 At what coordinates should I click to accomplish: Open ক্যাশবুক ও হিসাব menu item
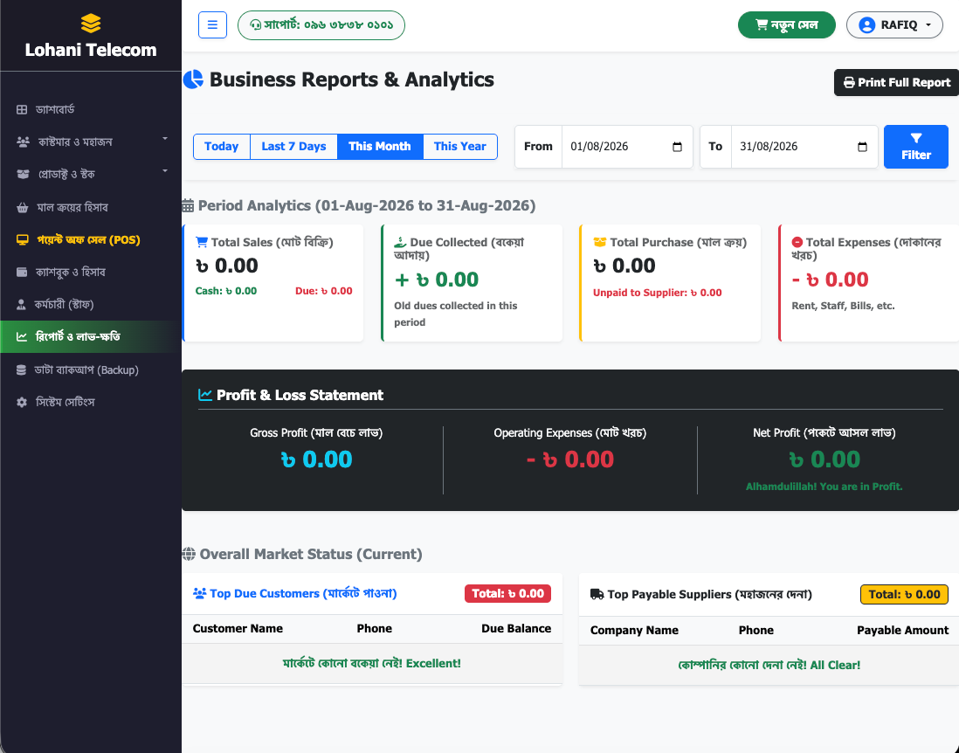(x=91, y=273)
